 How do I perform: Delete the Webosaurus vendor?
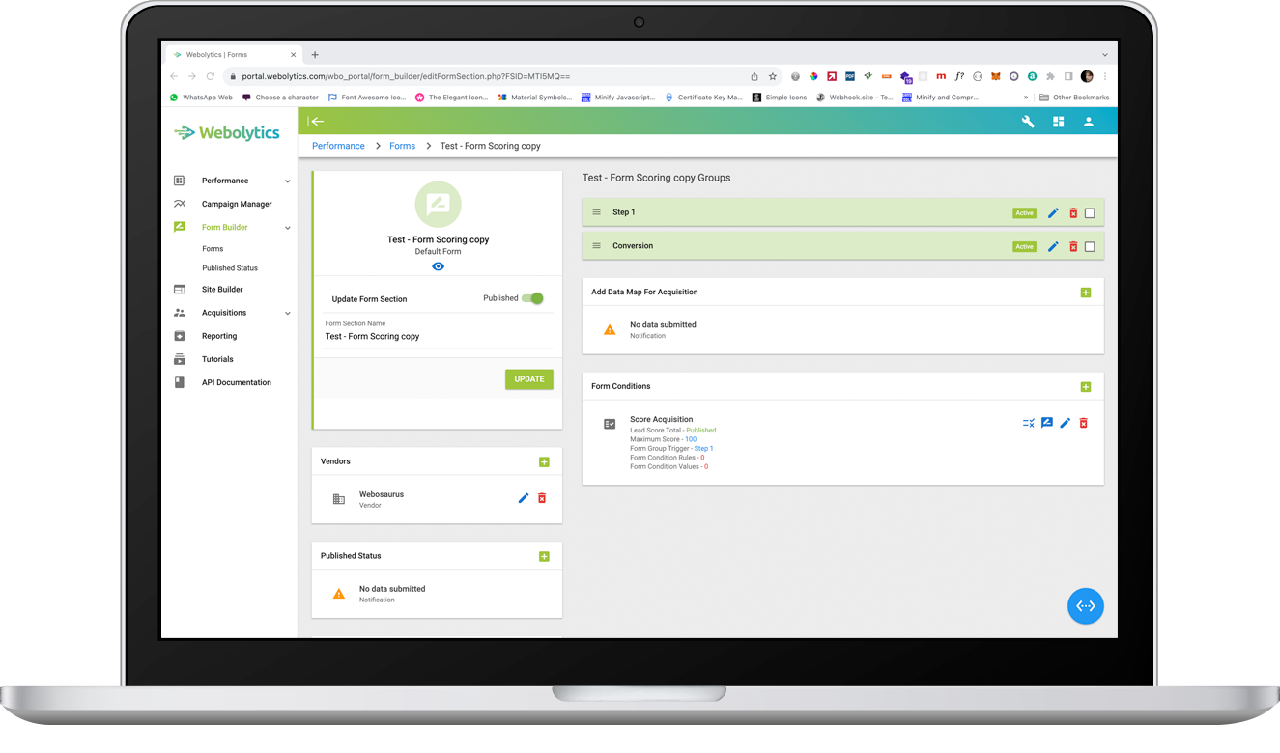click(x=542, y=498)
